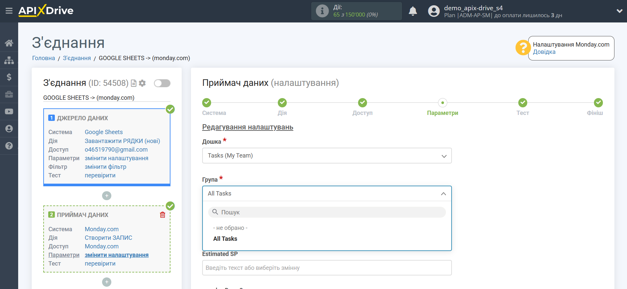Click the Пошук search field

327,212
